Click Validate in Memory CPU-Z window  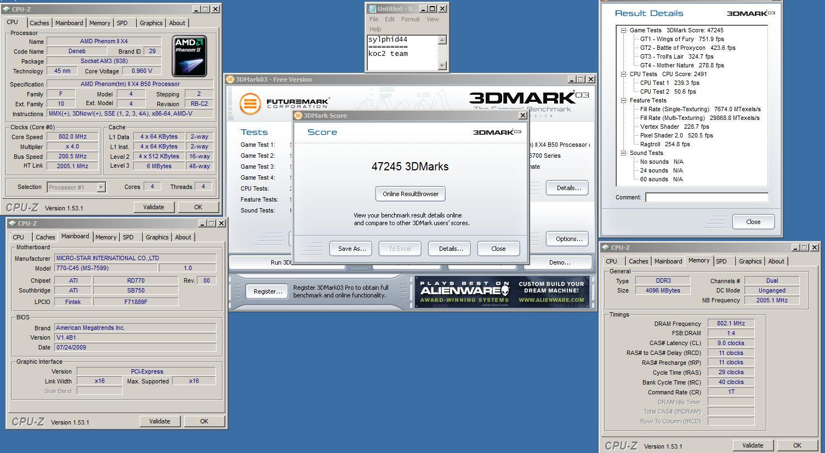tap(753, 445)
